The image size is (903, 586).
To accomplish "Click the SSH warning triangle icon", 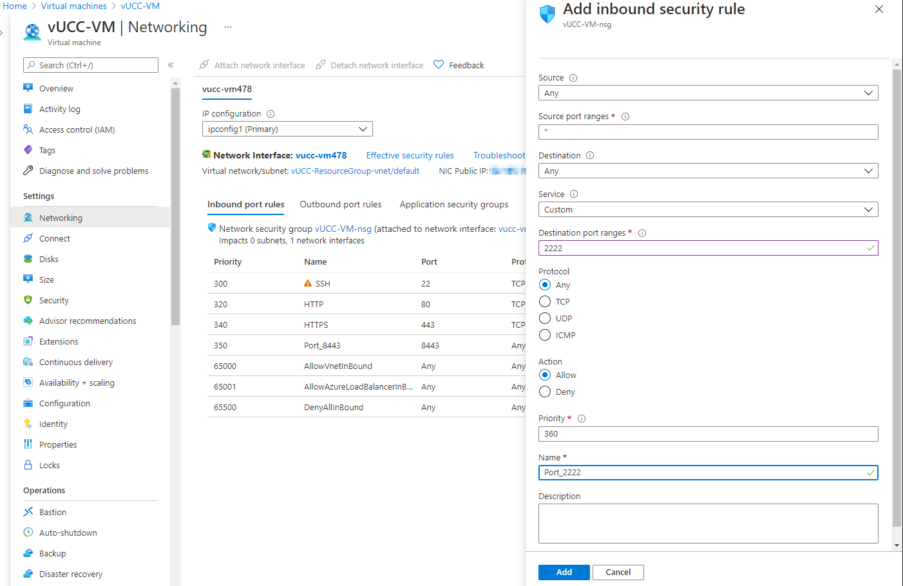I will (x=308, y=283).
